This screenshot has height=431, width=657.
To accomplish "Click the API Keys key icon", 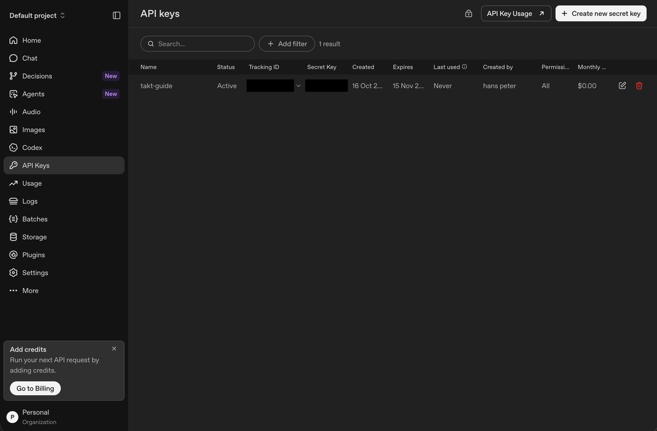I will coord(14,165).
